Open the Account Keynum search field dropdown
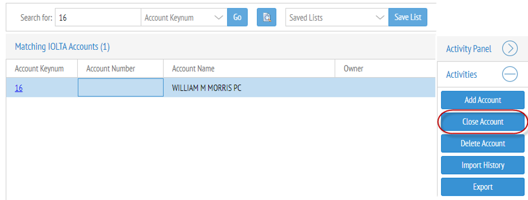528x200 pixels. [184, 17]
